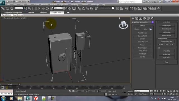Image resolution: width=179 pixels, height=101 pixels.
Task: Open the Modifiers menu
Action: pos(44,4)
